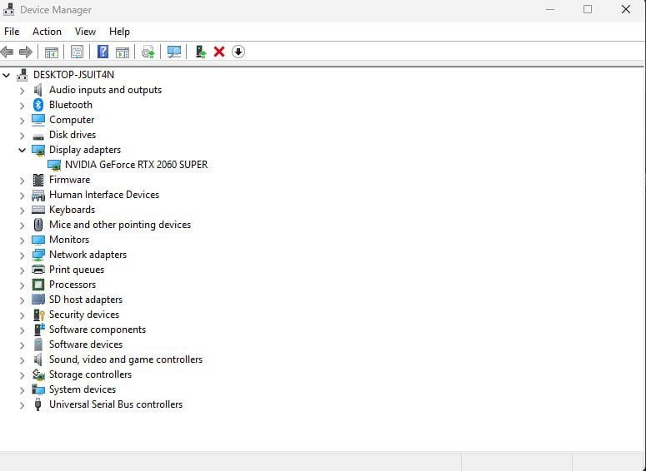Expand the System devices chevron
646x471 pixels.
[22, 390]
